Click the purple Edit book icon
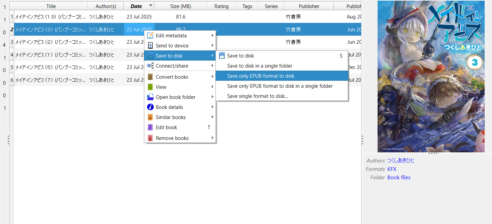The width and height of the screenshot is (492, 224). point(150,127)
